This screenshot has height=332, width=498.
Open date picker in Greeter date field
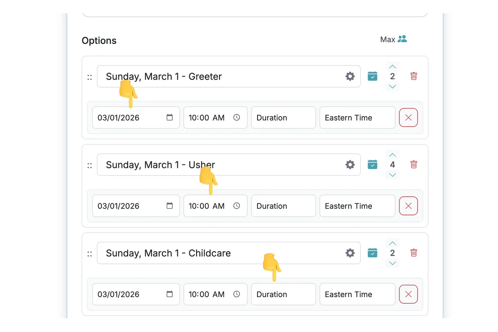pyautogui.click(x=170, y=118)
